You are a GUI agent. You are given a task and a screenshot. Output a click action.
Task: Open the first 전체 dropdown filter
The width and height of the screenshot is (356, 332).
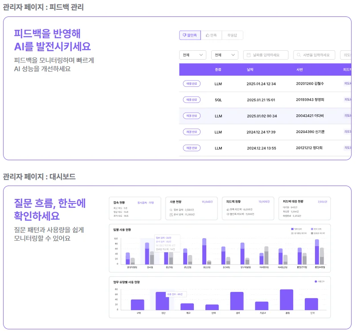click(x=193, y=55)
